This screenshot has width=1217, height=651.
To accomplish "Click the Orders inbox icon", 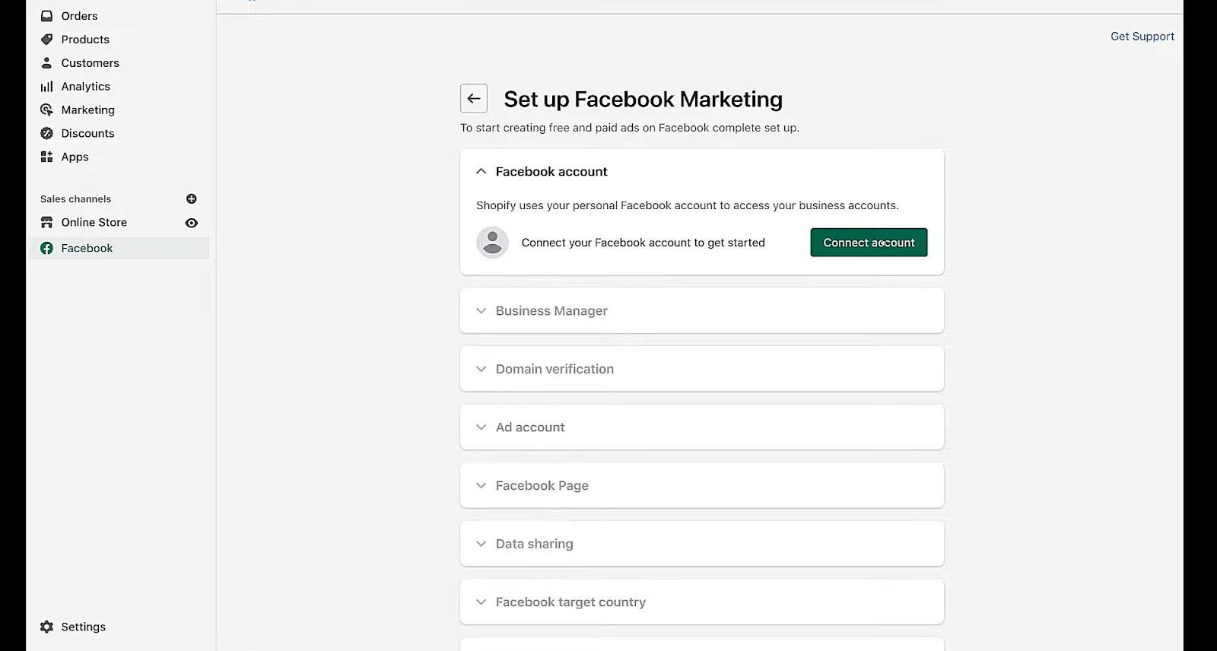I will coord(46,16).
